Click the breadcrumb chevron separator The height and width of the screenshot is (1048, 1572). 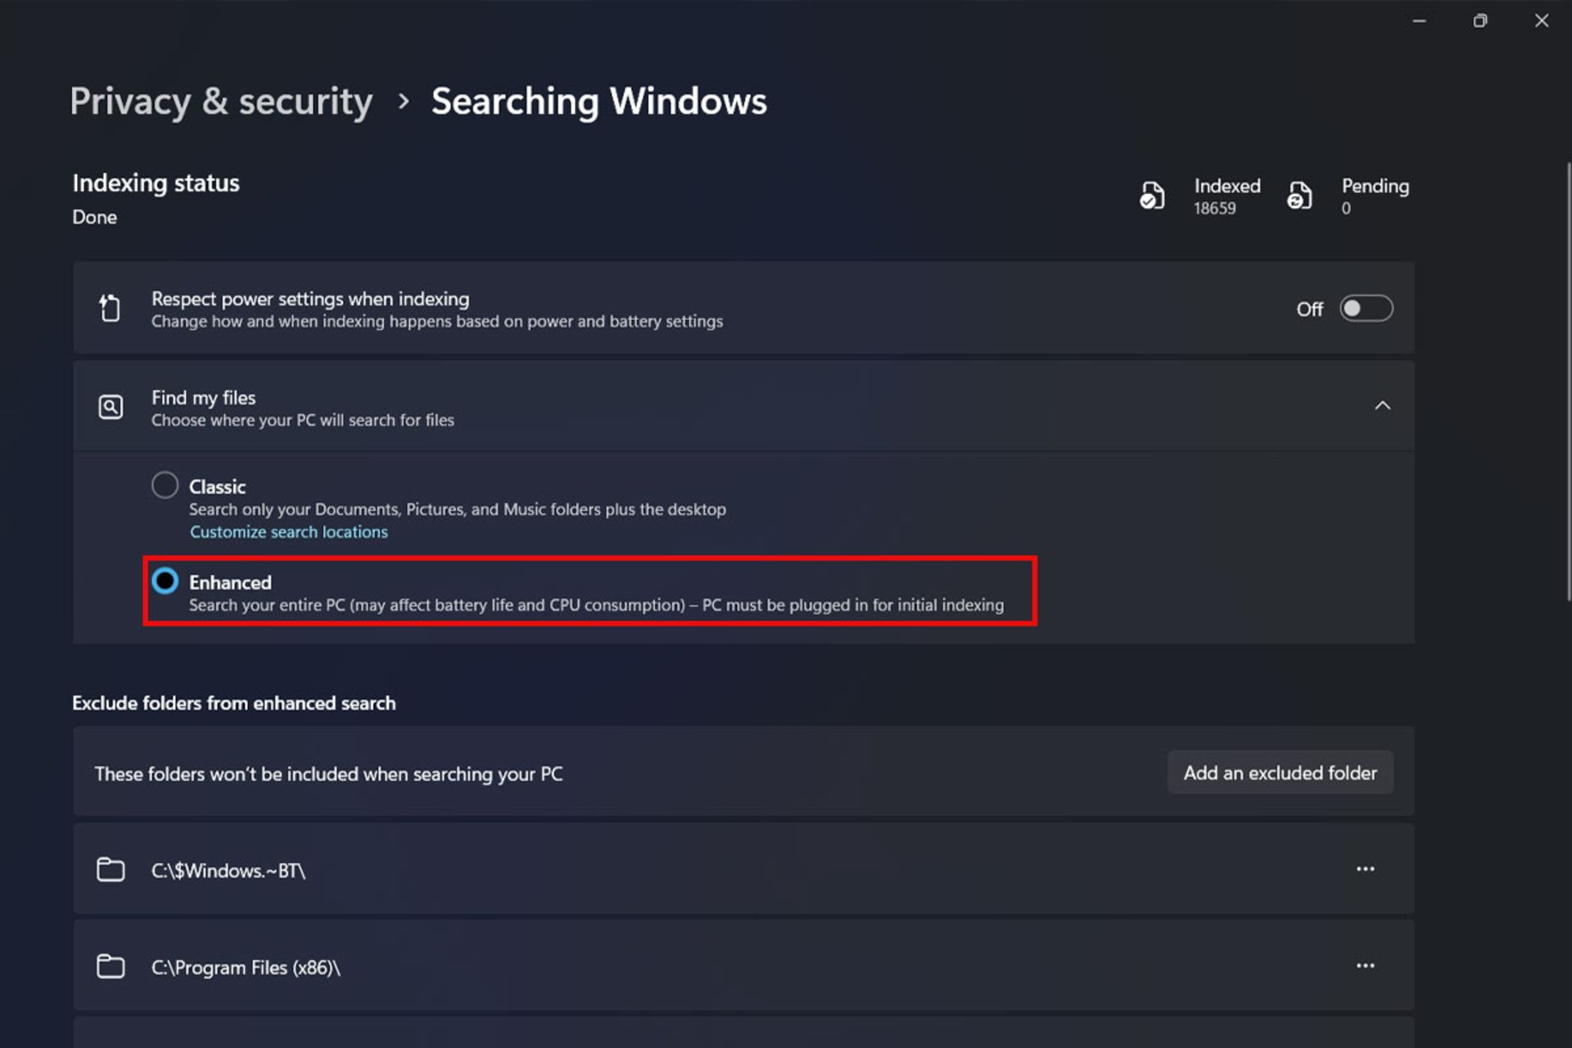[x=403, y=102]
